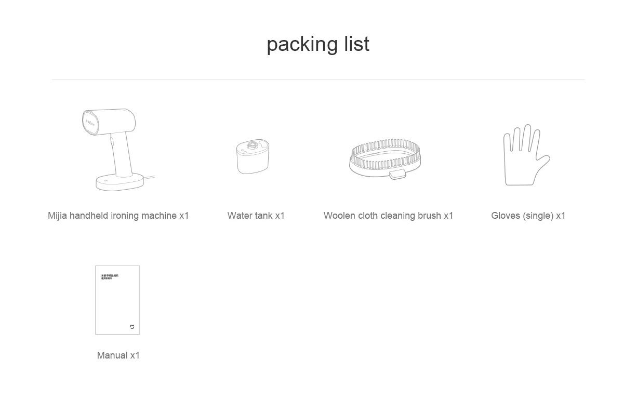
Task: Click the steamer handle button
Action: pos(112,141)
